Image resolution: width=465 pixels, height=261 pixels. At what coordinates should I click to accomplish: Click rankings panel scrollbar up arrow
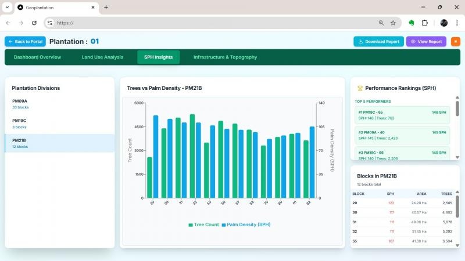(457, 97)
